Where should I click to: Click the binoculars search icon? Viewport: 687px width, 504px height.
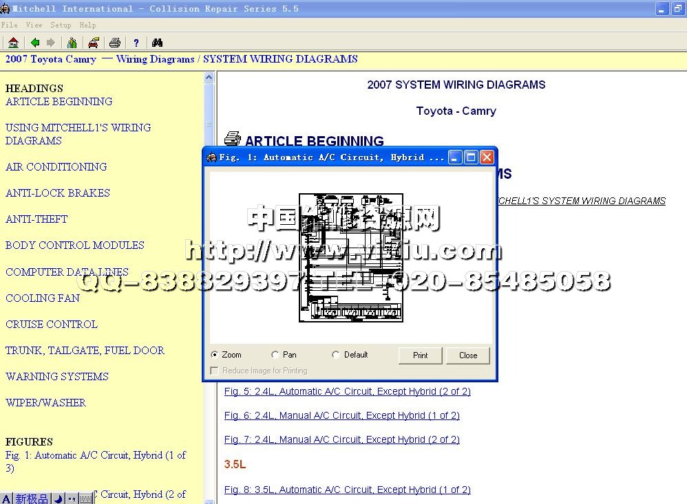tap(157, 43)
